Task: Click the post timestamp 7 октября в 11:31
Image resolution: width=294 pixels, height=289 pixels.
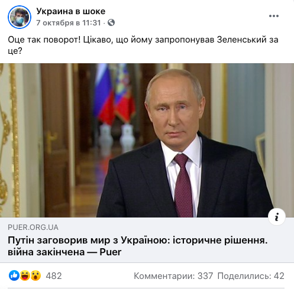Action: (69, 23)
